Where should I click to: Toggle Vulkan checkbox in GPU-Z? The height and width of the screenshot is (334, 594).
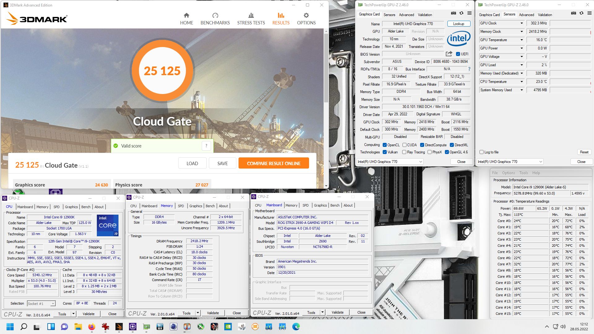click(x=385, y=152)
